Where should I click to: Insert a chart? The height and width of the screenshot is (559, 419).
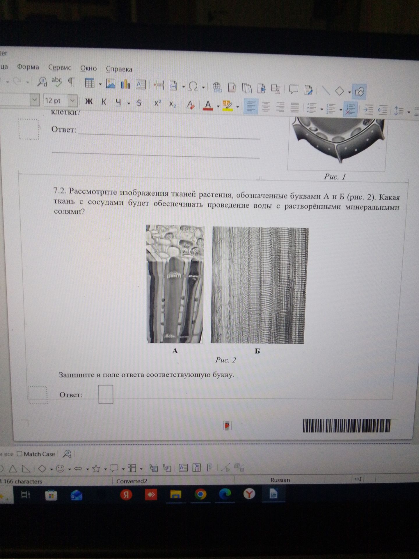(125, 84)
